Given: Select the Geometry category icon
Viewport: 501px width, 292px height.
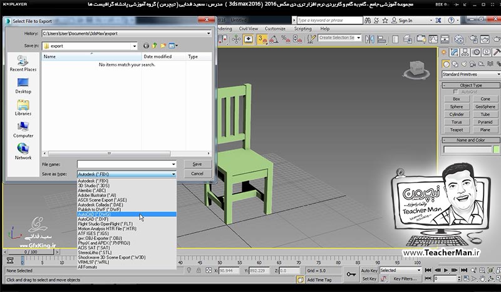Looking at the screenshot, I should pos(446,64).
